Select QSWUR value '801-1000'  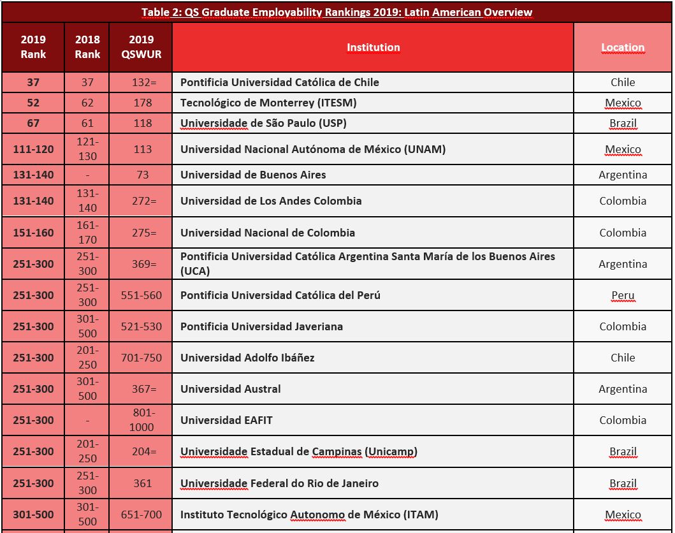[141, 420]
